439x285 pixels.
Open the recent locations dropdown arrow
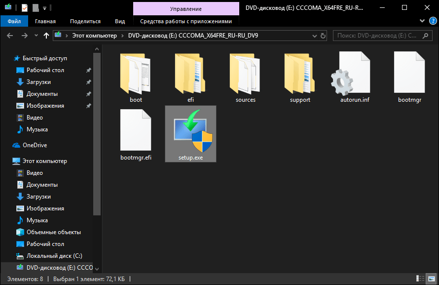coord(36,36)
